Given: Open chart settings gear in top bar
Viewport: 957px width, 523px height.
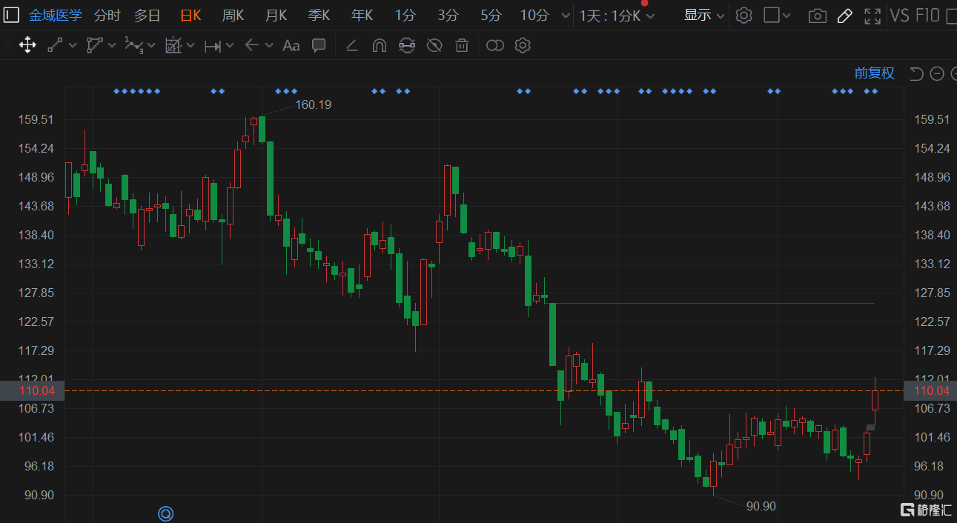Looking at the screenshot, I should tap(744, 15).
